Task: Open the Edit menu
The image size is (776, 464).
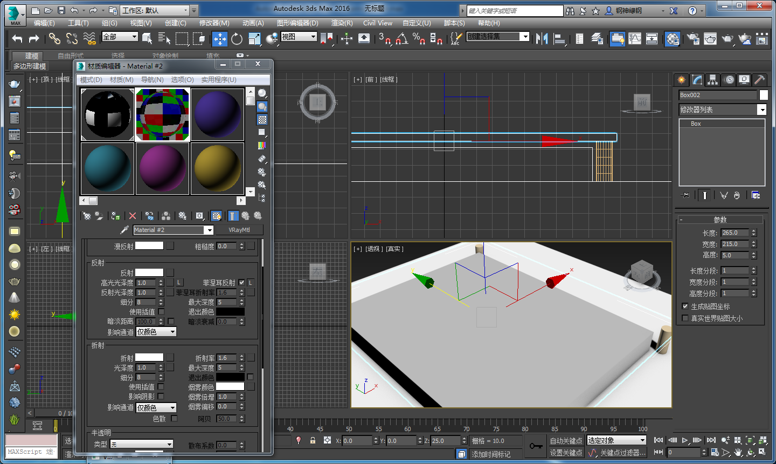Action: (44, 23)
